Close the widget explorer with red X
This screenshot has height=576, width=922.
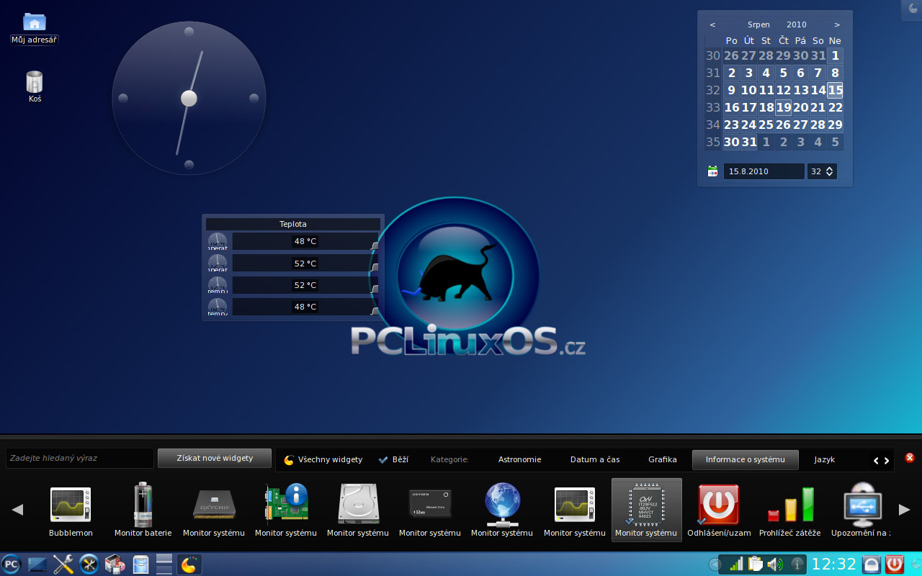click(x=910, y=458)
